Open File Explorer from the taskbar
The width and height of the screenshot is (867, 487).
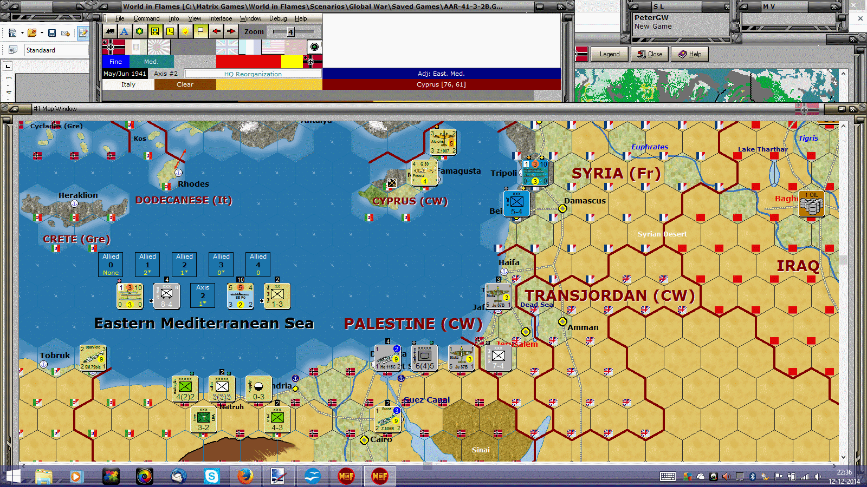44,476
